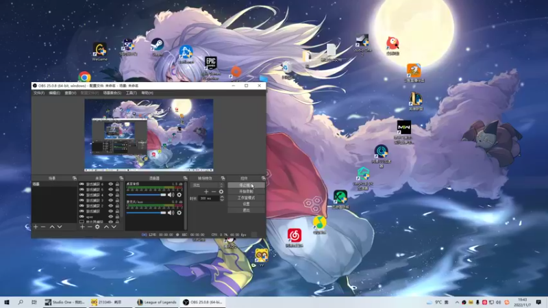
Task: Click the OBS preview canvas
Action: (x=149, y=135)
